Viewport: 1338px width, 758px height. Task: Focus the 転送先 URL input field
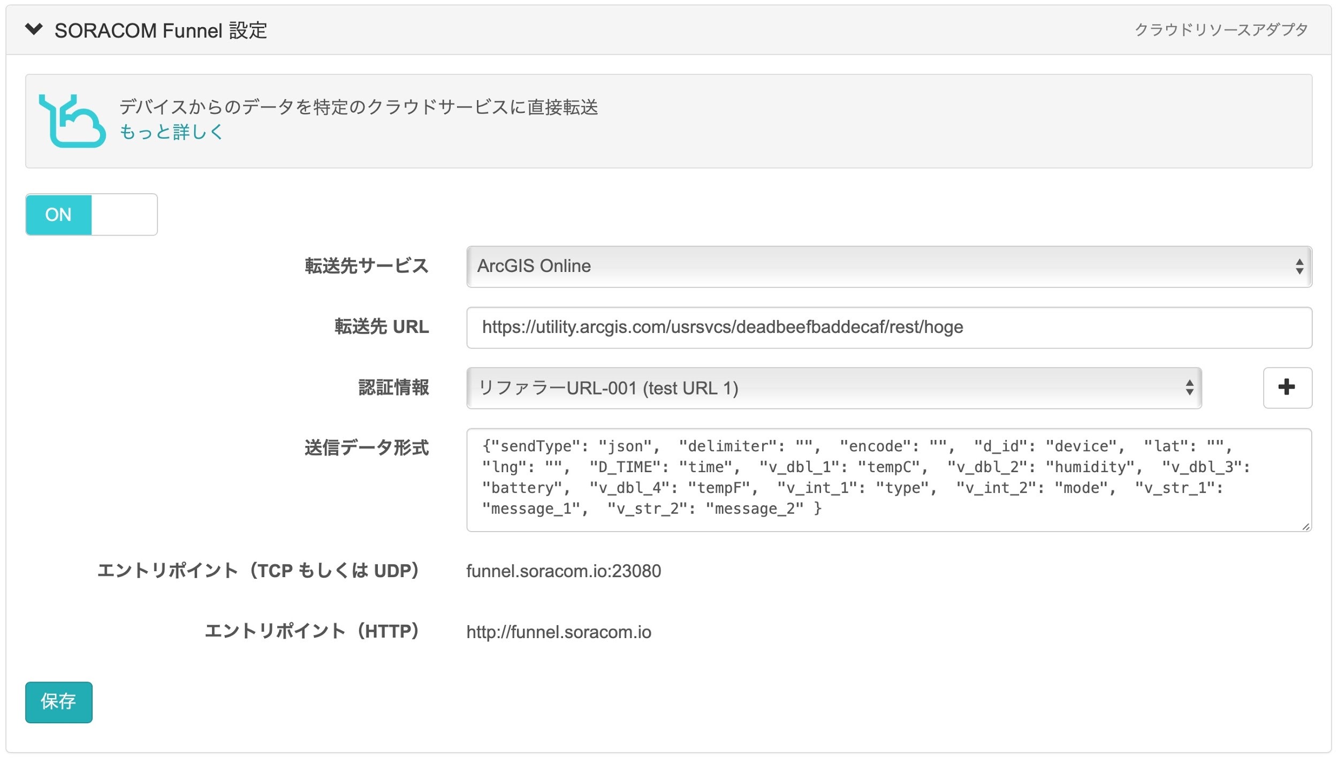pos(888,328)
